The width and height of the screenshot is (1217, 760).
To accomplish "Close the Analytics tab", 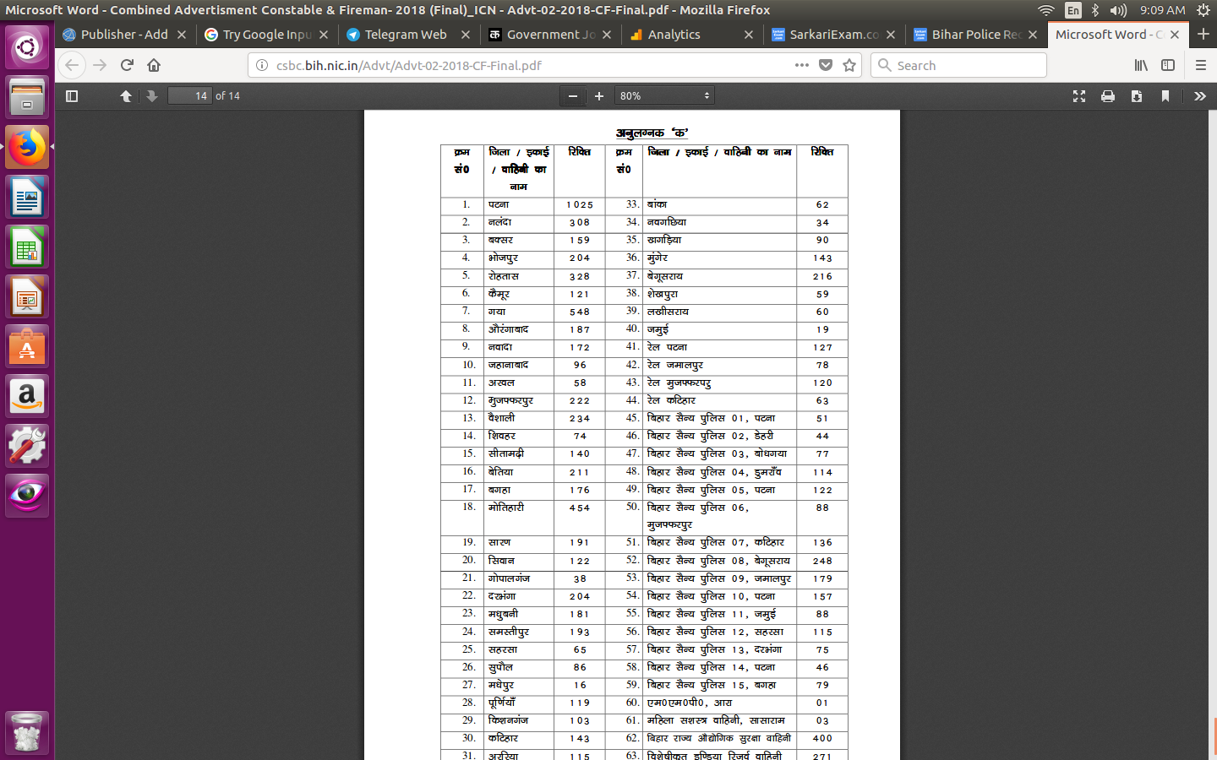I will tap(749, 35).
